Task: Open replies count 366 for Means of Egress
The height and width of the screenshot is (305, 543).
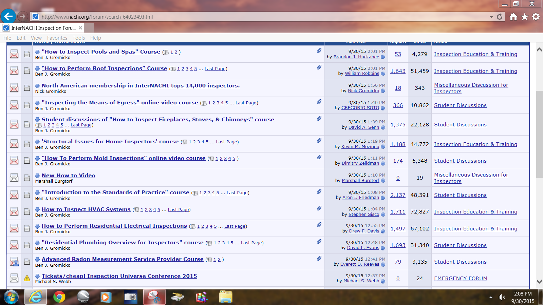Action: 398,105
